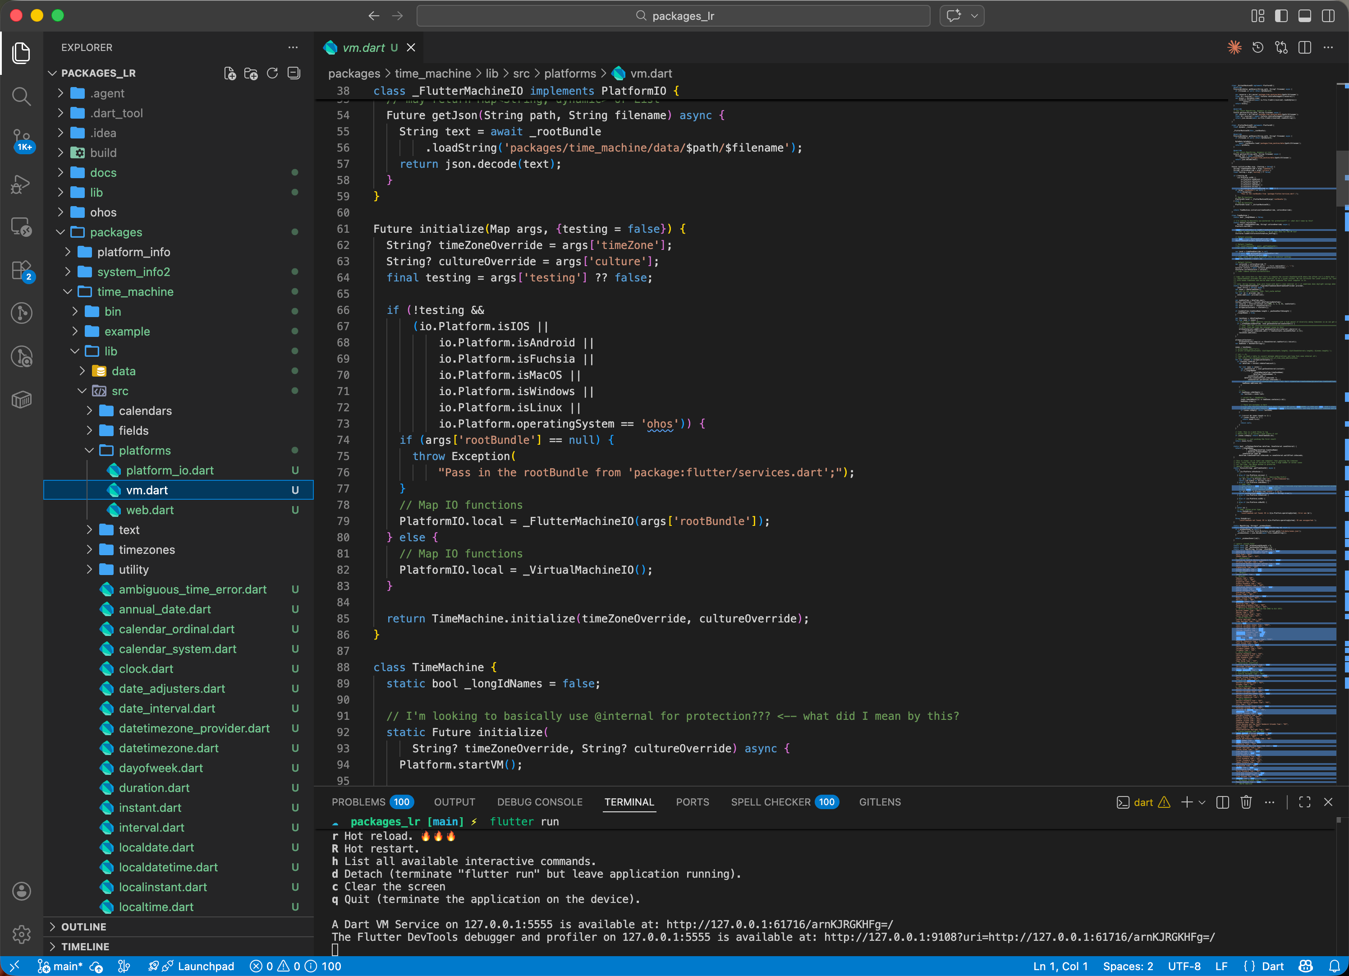
Task: Open Extensions view in activity bar
Action: click(21, 271)
